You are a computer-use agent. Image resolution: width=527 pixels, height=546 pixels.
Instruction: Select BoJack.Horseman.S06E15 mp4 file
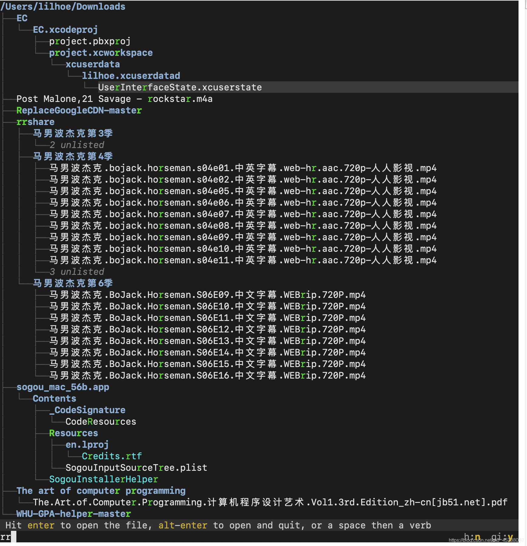coord(207,364)
